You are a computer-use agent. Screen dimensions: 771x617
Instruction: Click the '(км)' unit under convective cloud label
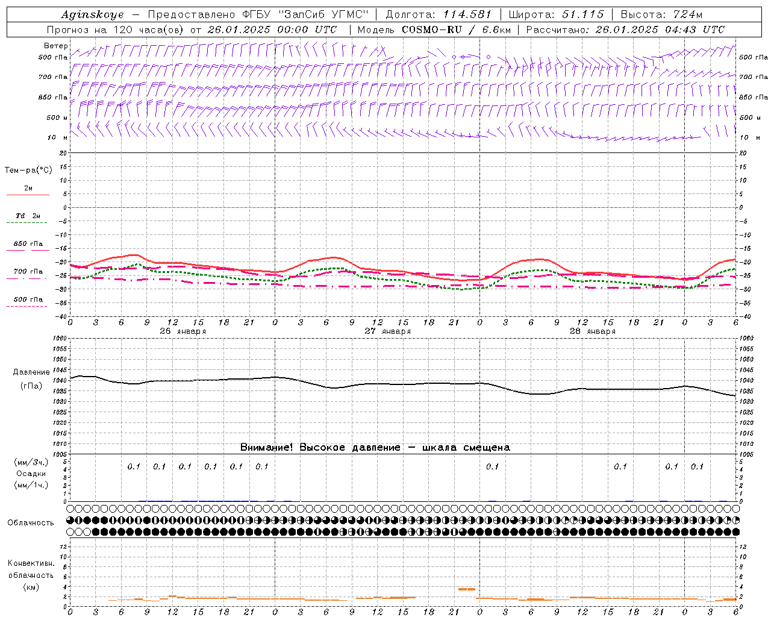(x=31, y=587)
